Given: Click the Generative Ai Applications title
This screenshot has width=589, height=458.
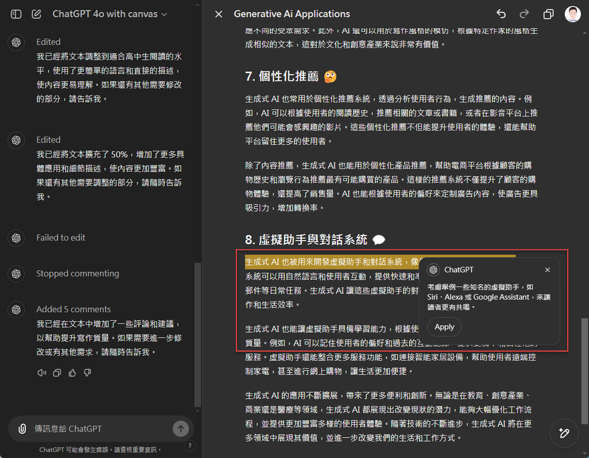Looking at the screenshot, I should 292,14.
